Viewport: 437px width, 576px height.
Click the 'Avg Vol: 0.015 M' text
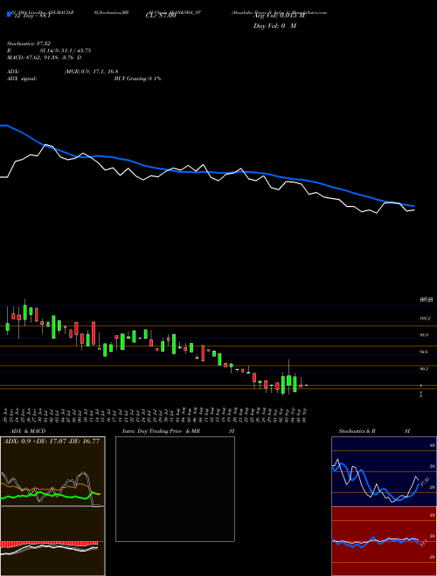click(279, 17)
